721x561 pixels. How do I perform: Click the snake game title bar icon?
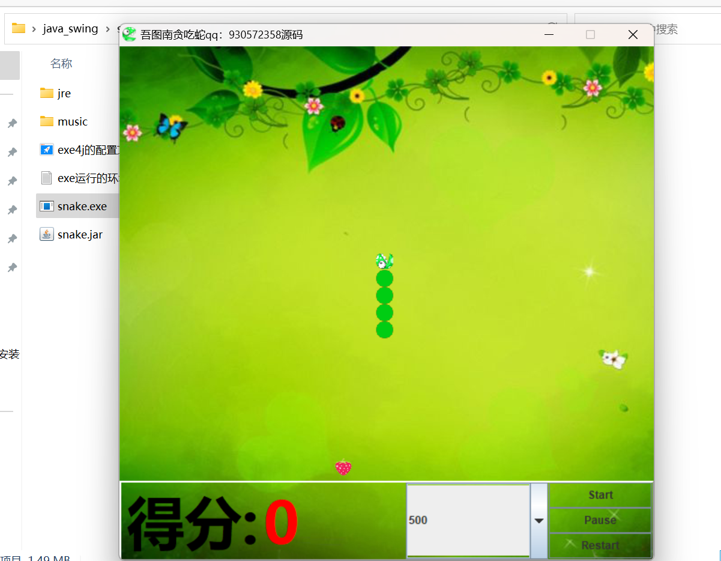129,35
